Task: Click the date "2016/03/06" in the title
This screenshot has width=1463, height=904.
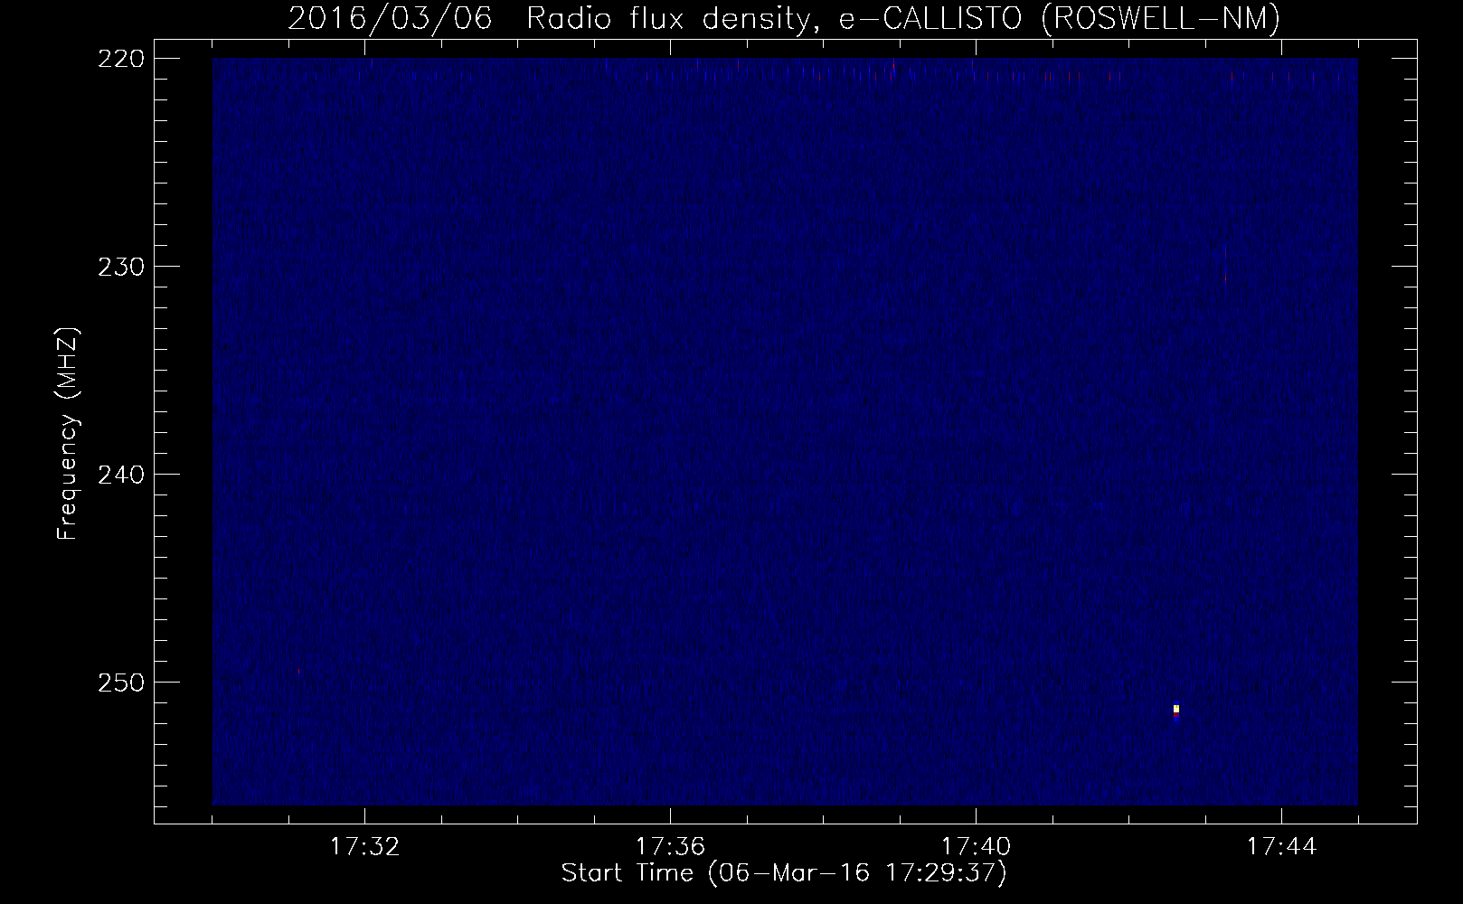Action: point(391,19)
